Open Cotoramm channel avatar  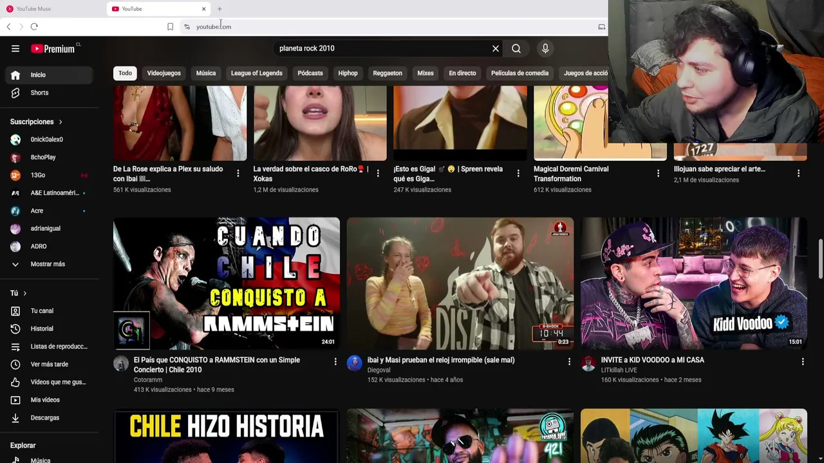[121, 363]
